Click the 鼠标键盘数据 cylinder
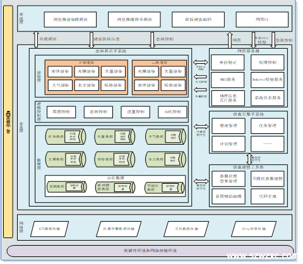Image resolution: width=303 pixels, height=264 pixels. click(115, 187)
